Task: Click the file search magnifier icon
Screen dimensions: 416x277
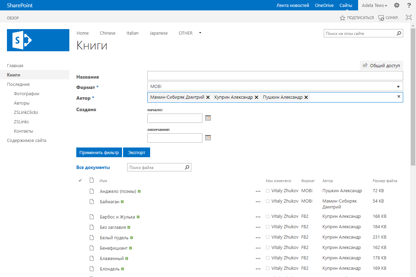Action: [187, 168]
